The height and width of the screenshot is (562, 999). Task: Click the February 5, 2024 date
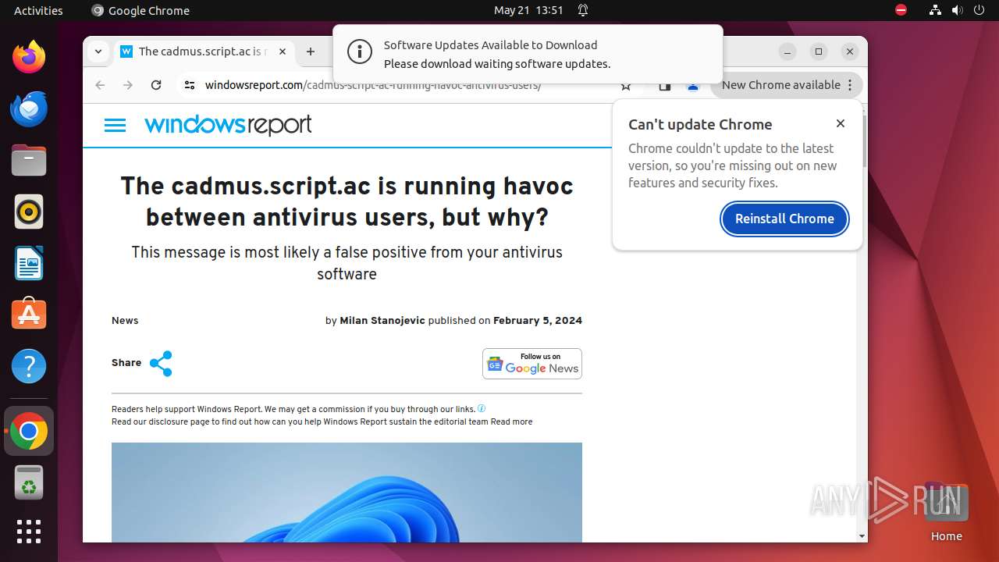tap(538, 320)
